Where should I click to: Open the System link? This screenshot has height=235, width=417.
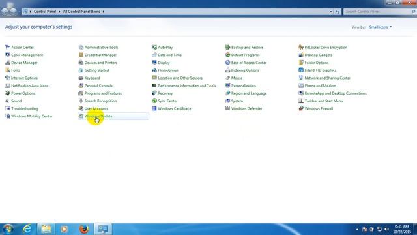(x=237, y=101)
